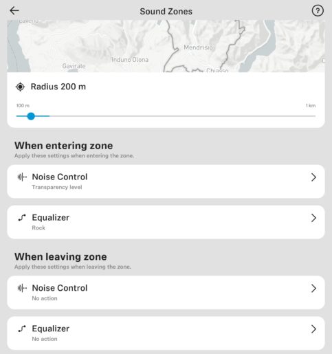Click entering zone Equalizer curve icon
The height and width of the screenshot is (354, 332).
(x=22, y=218)
